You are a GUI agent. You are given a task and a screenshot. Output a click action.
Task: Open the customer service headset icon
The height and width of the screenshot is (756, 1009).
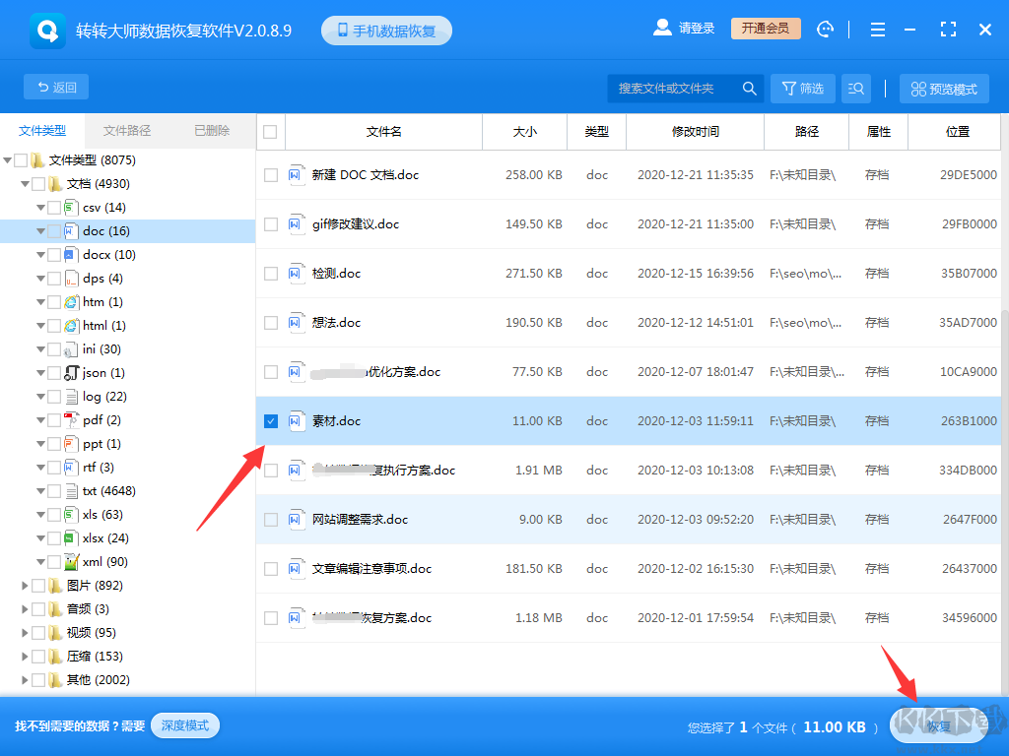(825, 30)
